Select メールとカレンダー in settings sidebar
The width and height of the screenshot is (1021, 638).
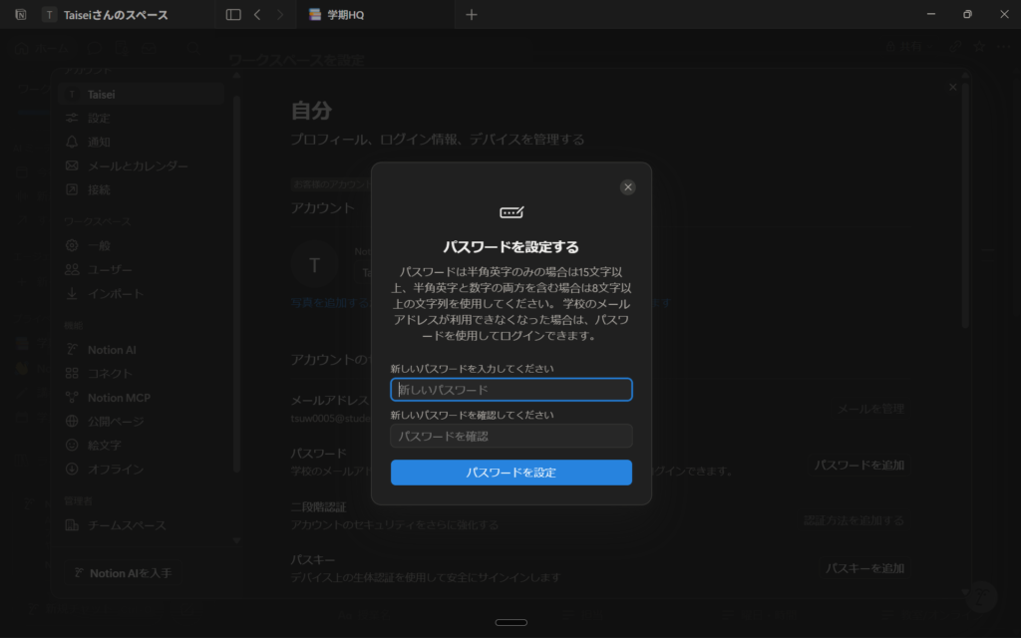(137, 165)
